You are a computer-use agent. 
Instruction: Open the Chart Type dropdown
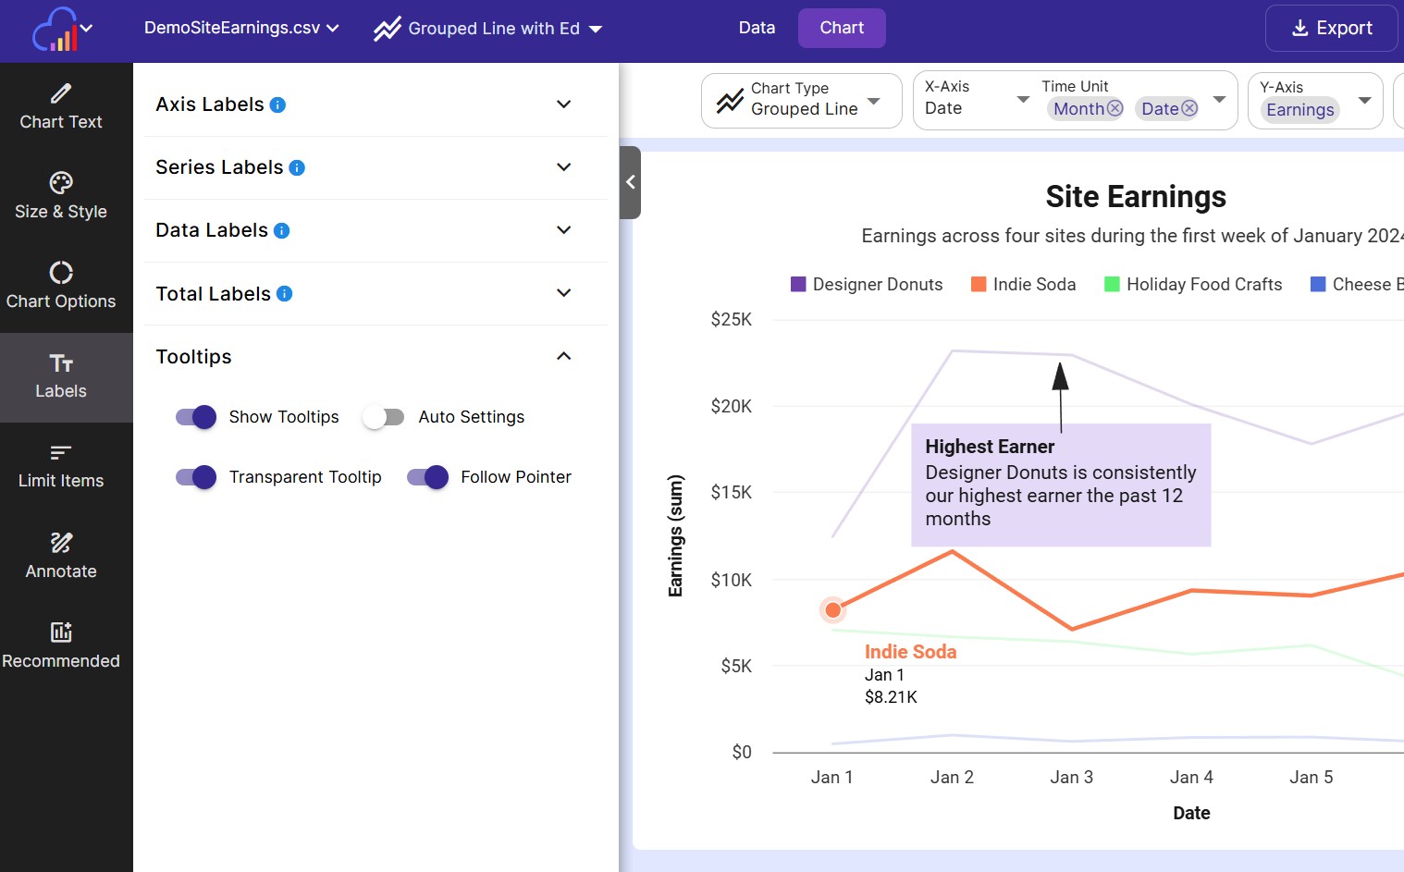[801, 100]
